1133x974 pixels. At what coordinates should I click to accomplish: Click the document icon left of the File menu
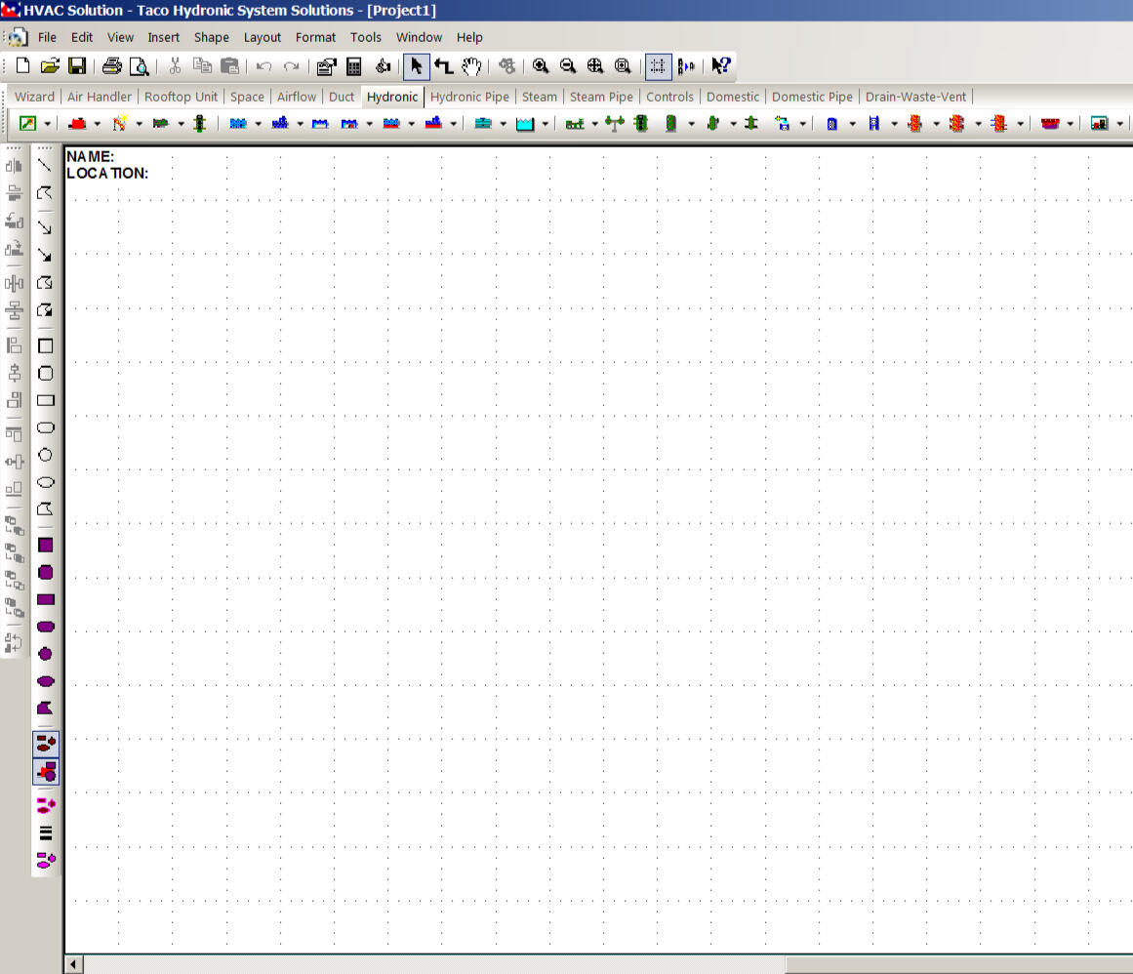point(19,37)
